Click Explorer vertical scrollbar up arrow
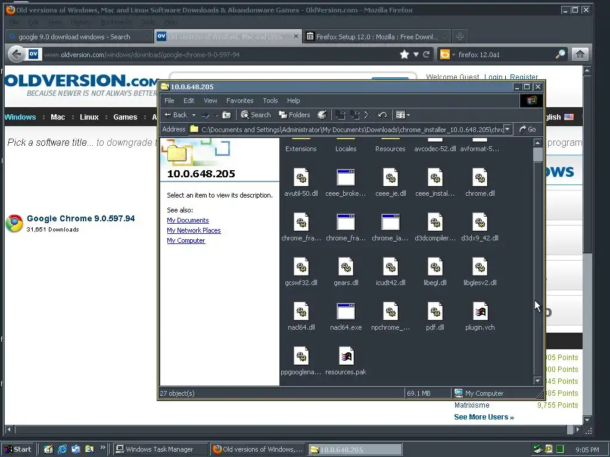Screen dimensions: 610x457 pyautogui.click(x=538, y=143)
